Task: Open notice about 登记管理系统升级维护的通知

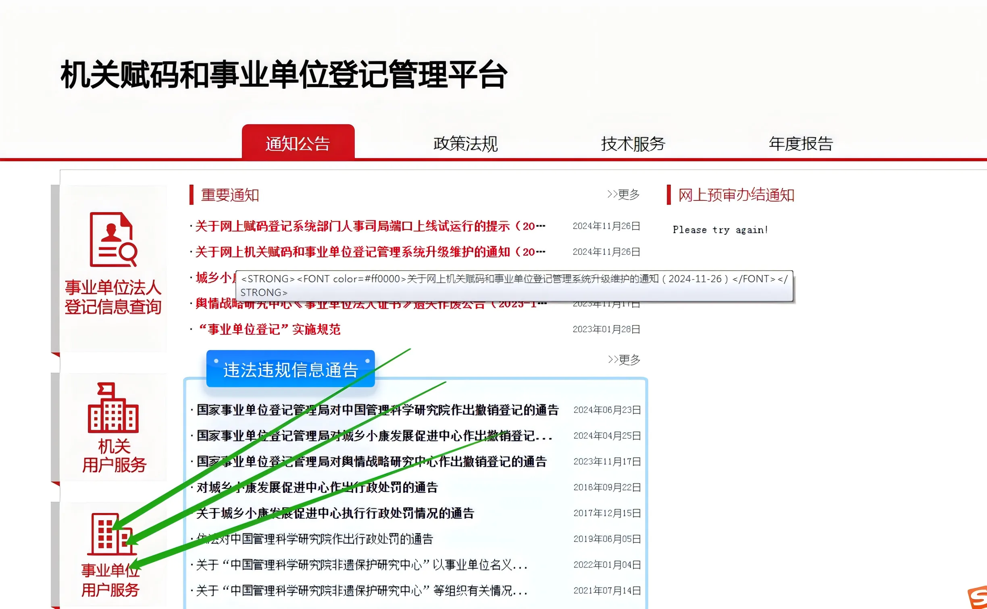Action: click(370, 252)
